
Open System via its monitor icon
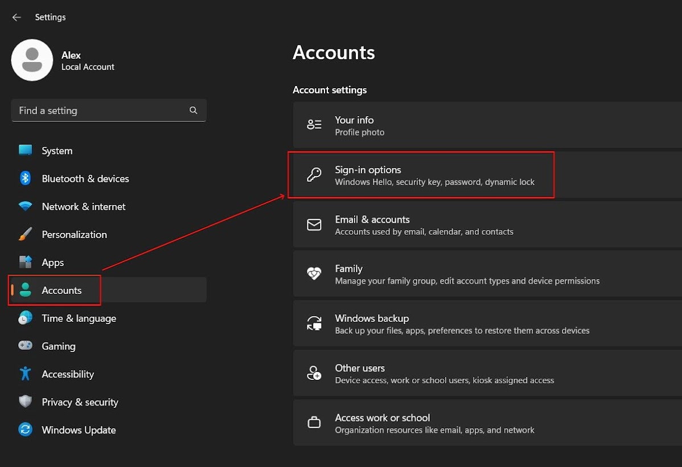[x=25, y=150]
